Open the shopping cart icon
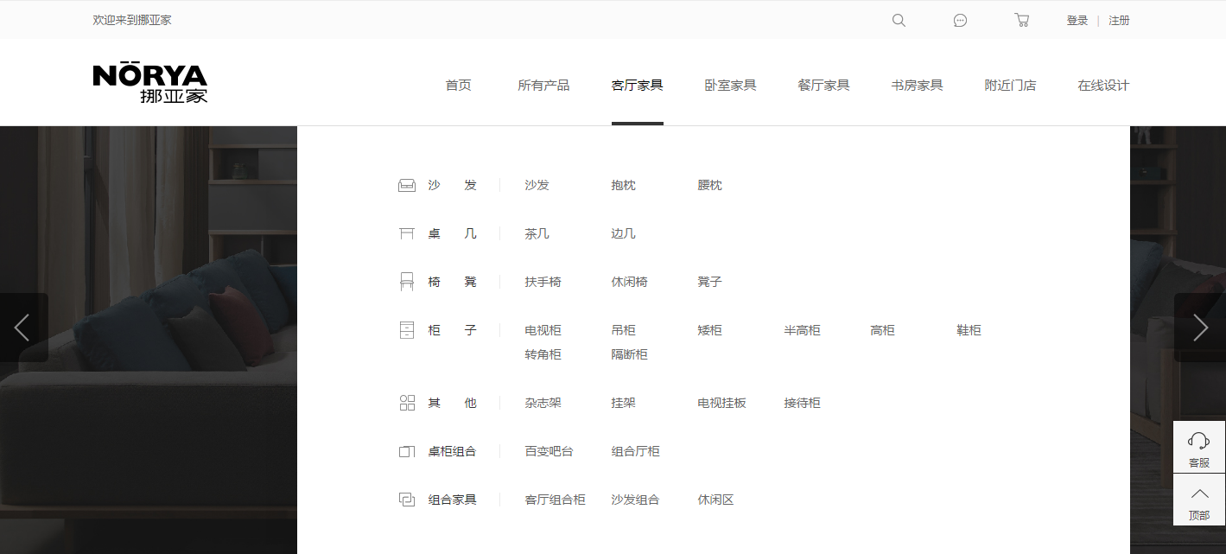1226x554 pixels. [1022, 20]
